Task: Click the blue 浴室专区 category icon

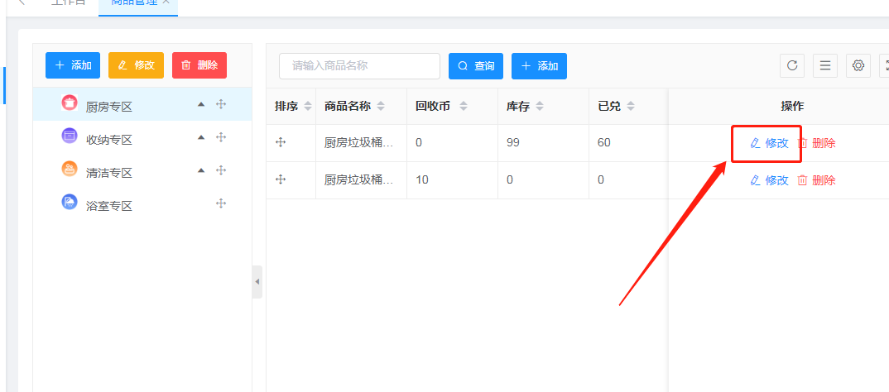Action: coord(70,202)
